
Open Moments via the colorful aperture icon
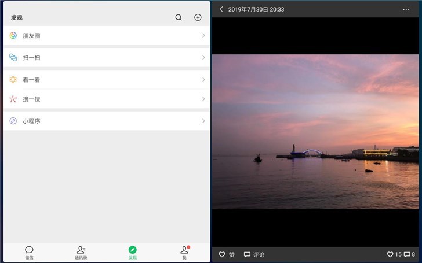click(x=13, y=35)
